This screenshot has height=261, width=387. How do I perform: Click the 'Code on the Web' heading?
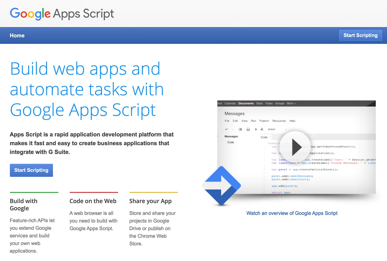tap(93, 201)
